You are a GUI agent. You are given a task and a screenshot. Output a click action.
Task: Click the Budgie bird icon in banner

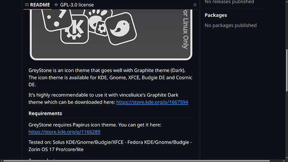click(x=121, y=29)
